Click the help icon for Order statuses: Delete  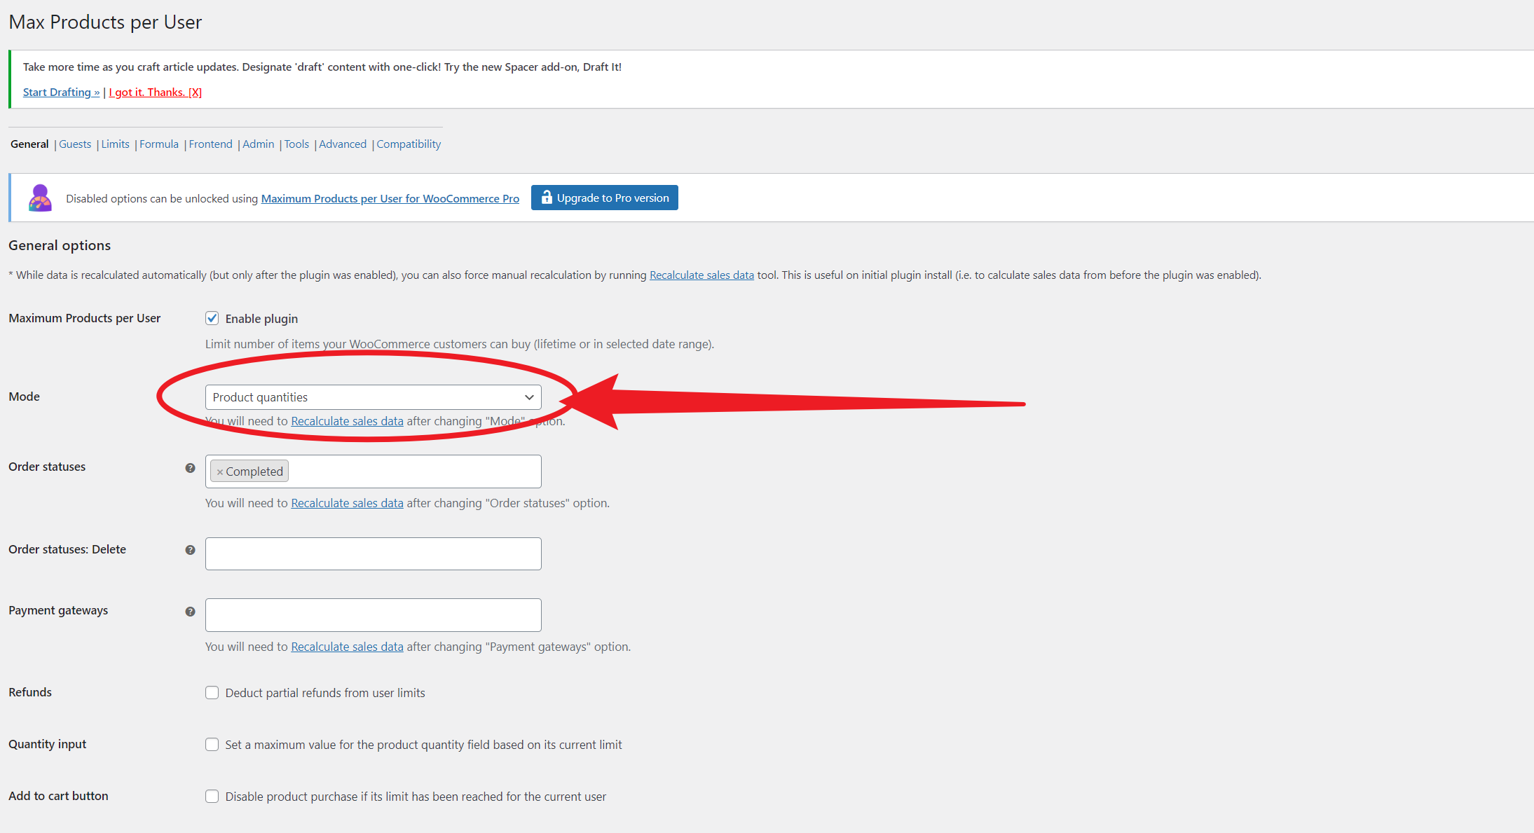[x=189, y=551]
